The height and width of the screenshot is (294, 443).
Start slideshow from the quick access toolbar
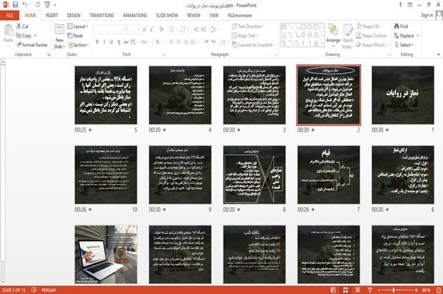coord(47,4)
